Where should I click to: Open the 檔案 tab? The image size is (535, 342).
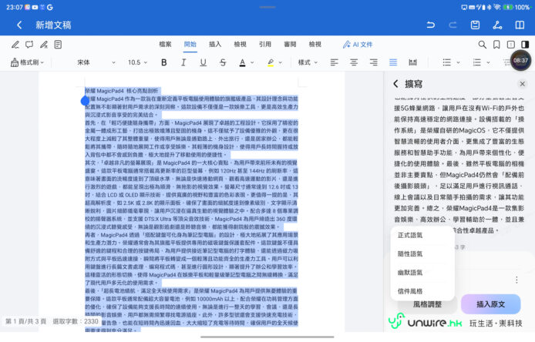point(165,45)
